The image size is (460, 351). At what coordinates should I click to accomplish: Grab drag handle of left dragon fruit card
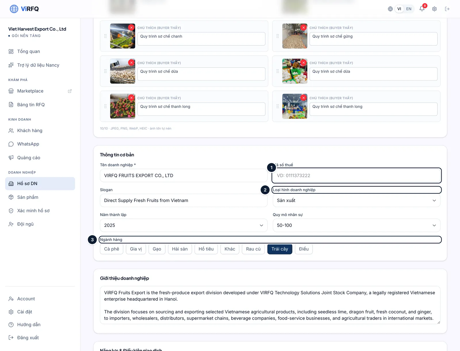(x=105, y=106)
